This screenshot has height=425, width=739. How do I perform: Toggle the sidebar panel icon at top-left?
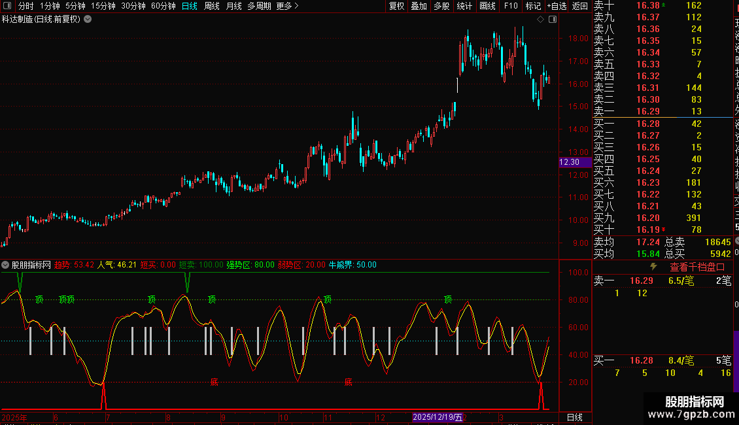(7, 6)
